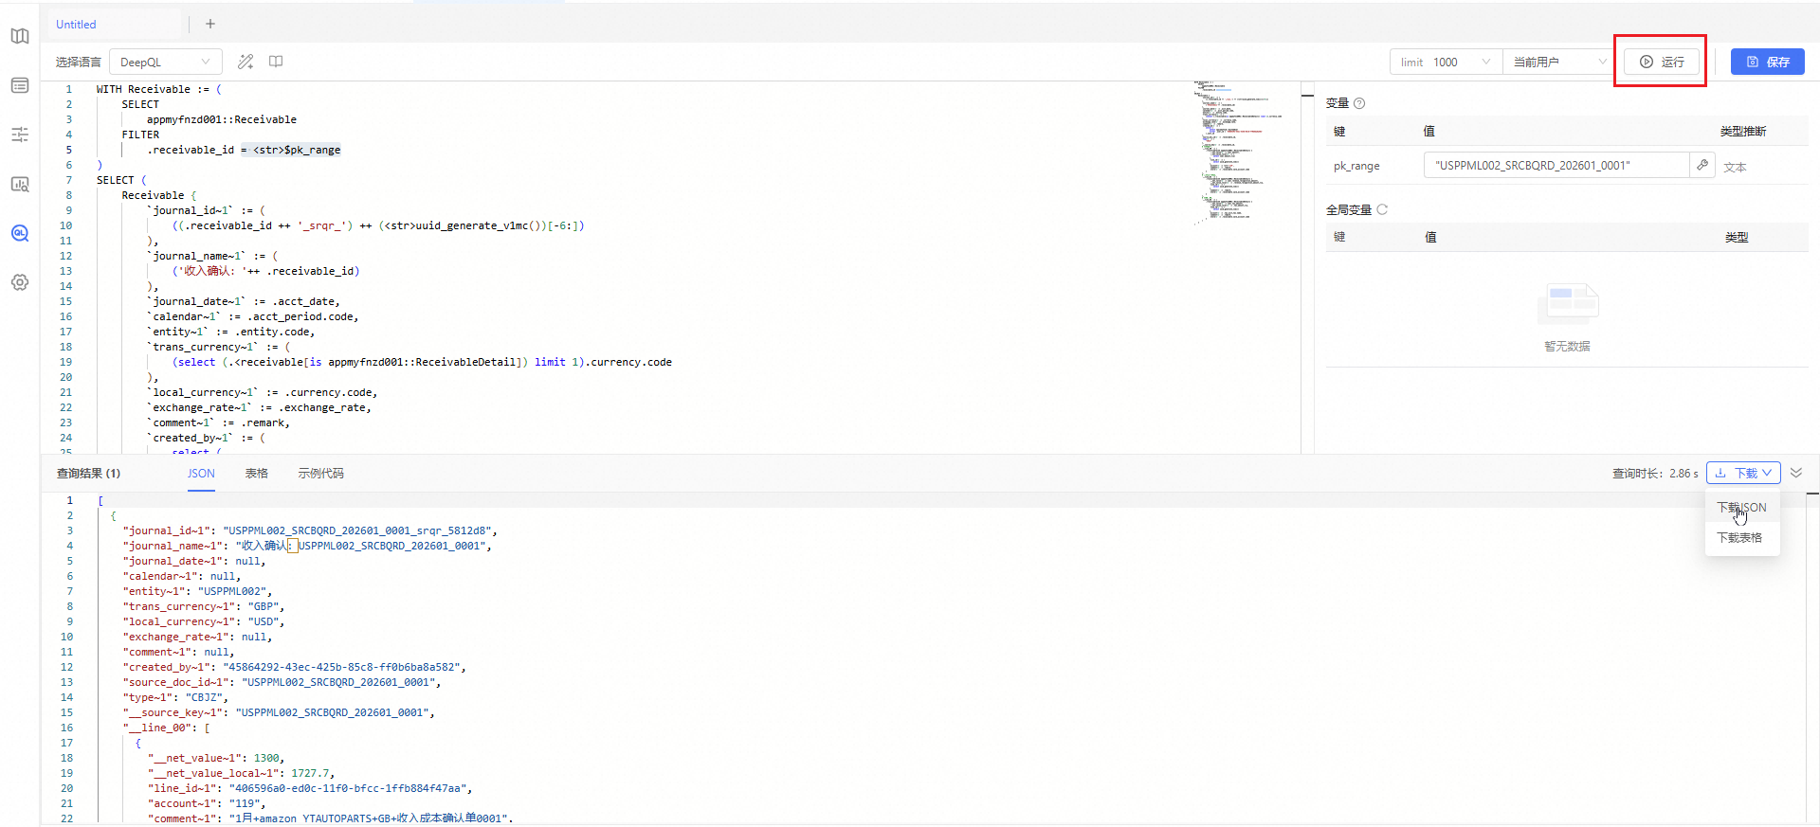Click the 运行 run button
1820x827 pixels.
[1662, 62]
